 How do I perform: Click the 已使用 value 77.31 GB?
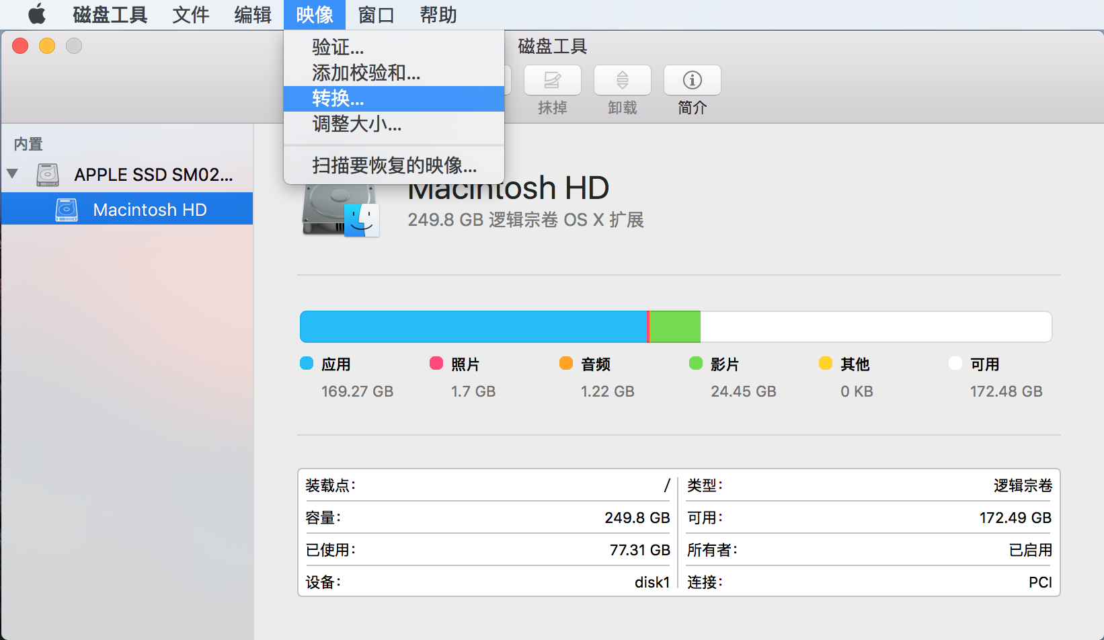(639, 550)
